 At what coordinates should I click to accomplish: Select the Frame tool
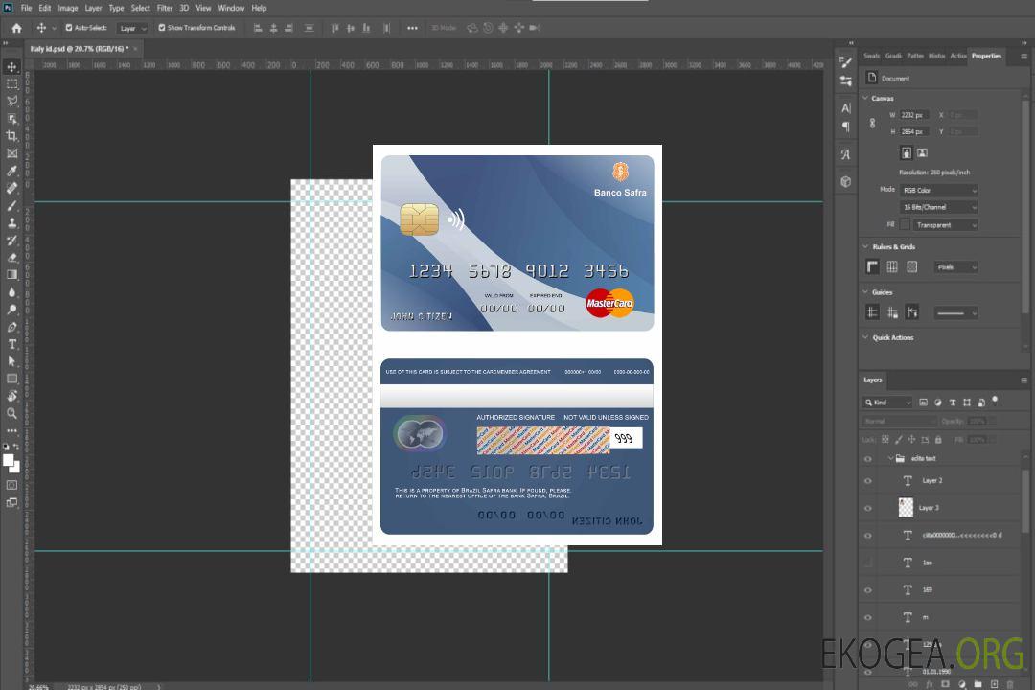pos(11,153)
